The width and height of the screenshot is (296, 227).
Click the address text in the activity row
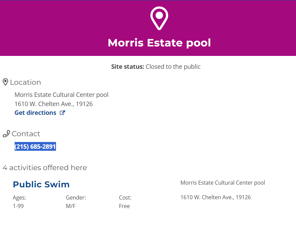tap(216, 197)
